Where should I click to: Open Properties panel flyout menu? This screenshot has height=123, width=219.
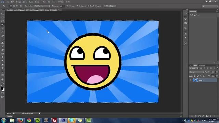[217, 11]
